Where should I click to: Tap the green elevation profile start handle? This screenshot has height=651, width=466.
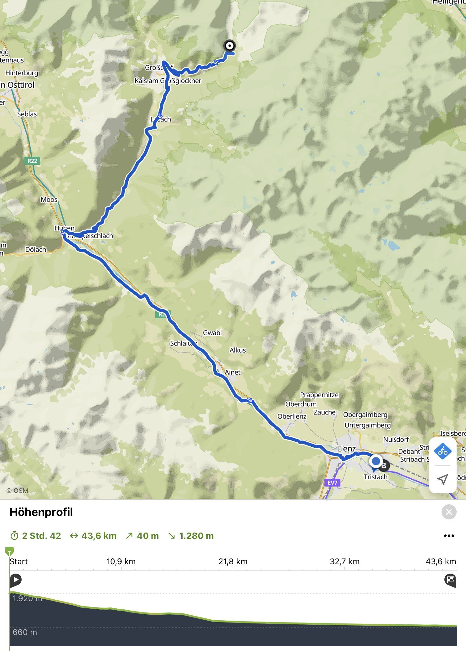coord(9,551)
